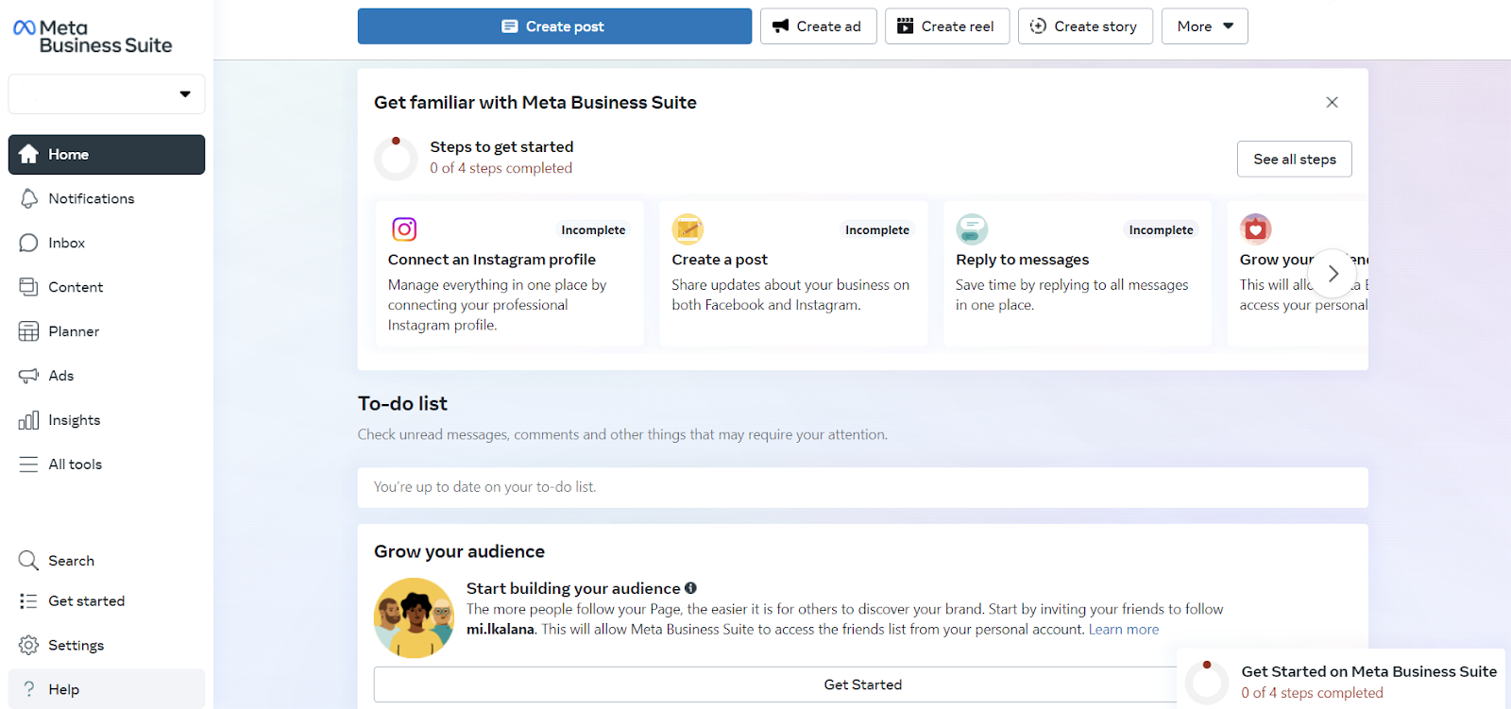Viewport: 1511px width, 709px height.
Task: Expand the More dropdown menu
Action: point(1204,26)
